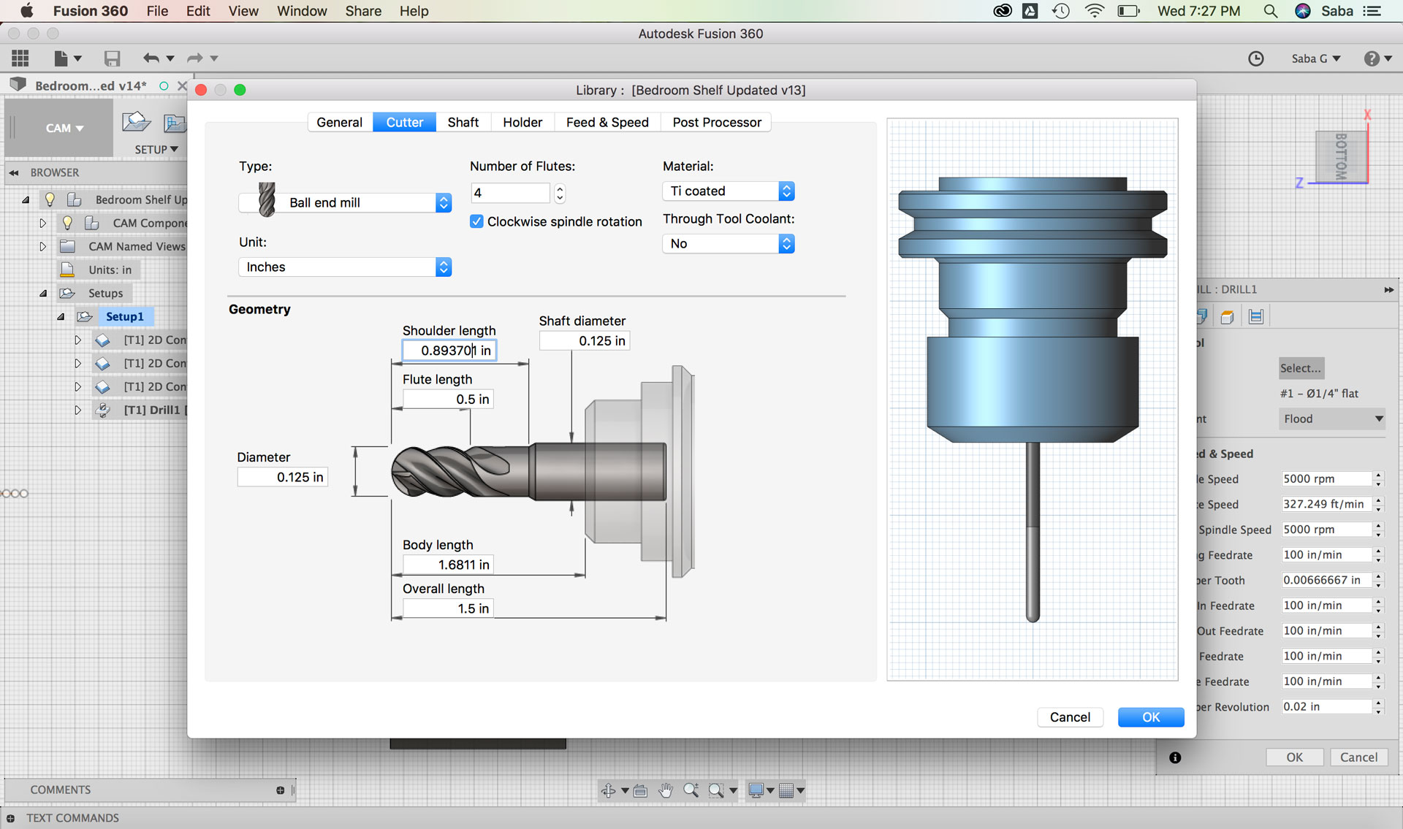Viewport: 1403px width, 829px height.
Task: Open the job status clock icon
Action: pyautogui.click(x=1255, y=58)
